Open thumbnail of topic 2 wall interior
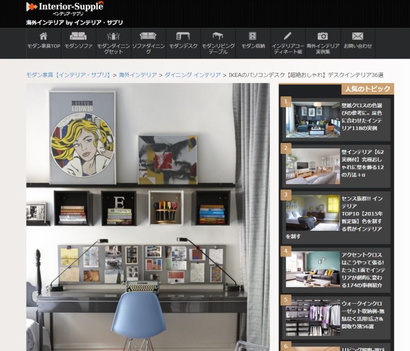This screenshot has width=410, height=351. pyautogui.click(x=313, y=166)
